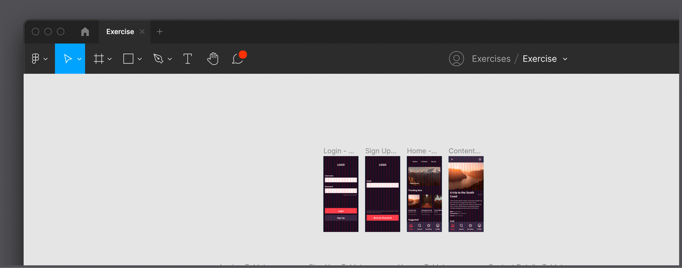The height and width of the screenshot is (268, 682).
Task: Expand the main menu dropdown arrow
Action: coord(45,59)
